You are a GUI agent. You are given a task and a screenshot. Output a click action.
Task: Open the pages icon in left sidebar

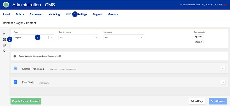[x=4, y=40]
